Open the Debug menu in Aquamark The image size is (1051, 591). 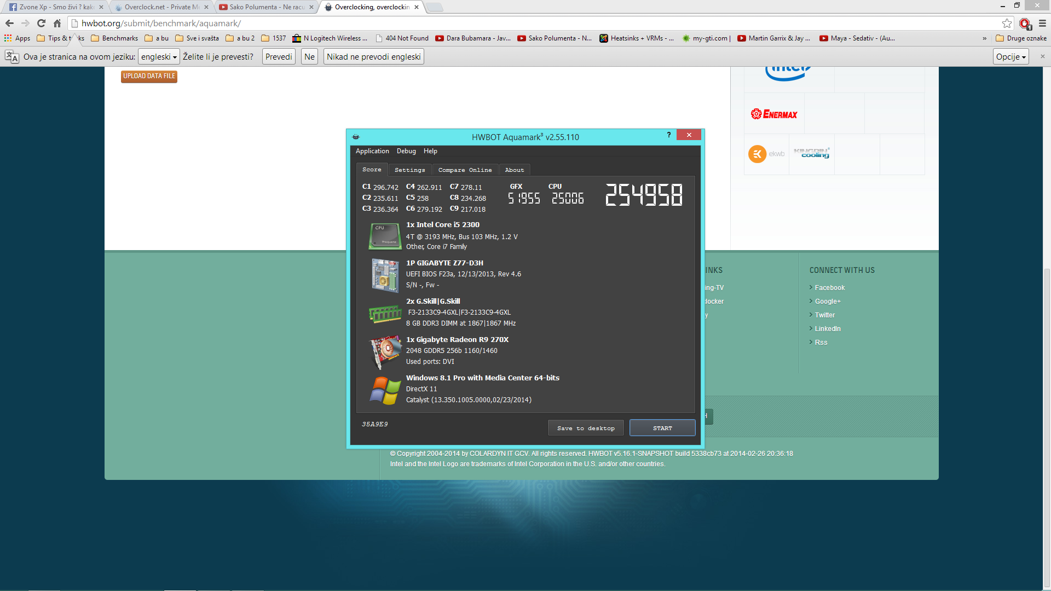point(406,151)
